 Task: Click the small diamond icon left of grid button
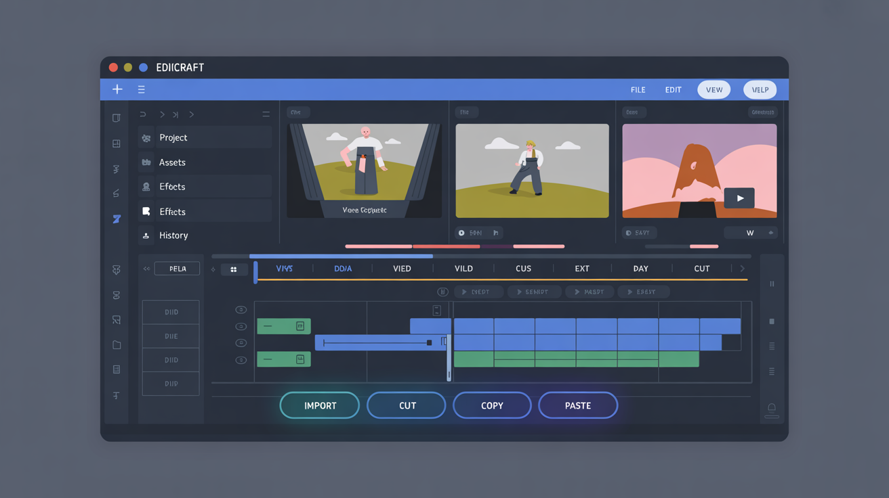click(213, 269)
